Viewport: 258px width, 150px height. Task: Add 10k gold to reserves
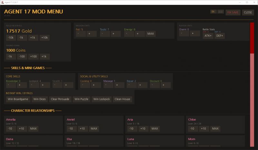(x=45, y=38)
